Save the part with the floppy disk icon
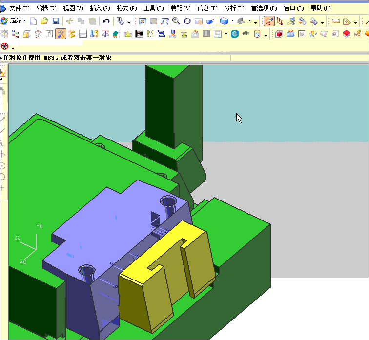The width and height of the screenshot is (369, 340). (x=56, y=21)
